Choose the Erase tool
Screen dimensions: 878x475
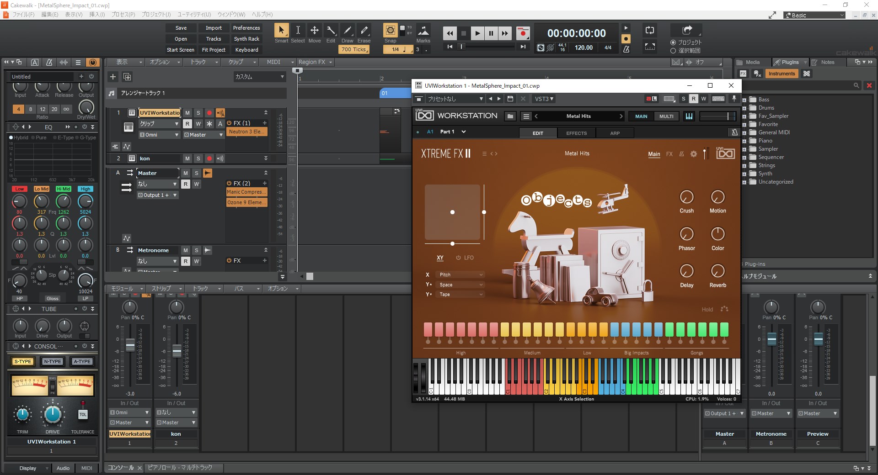click(x=364, y=31)
